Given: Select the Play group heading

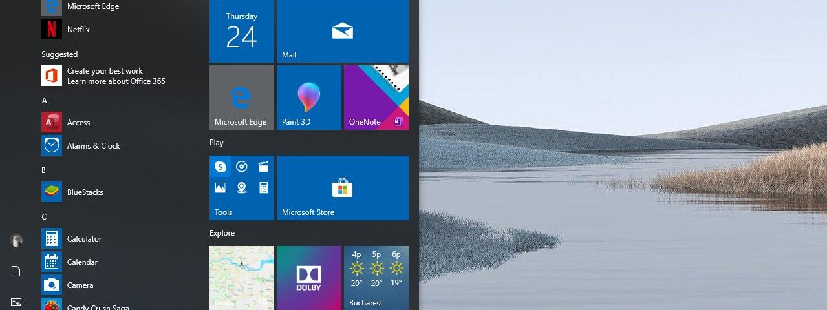Looking at the screenshot, I should tap(217, 143).
